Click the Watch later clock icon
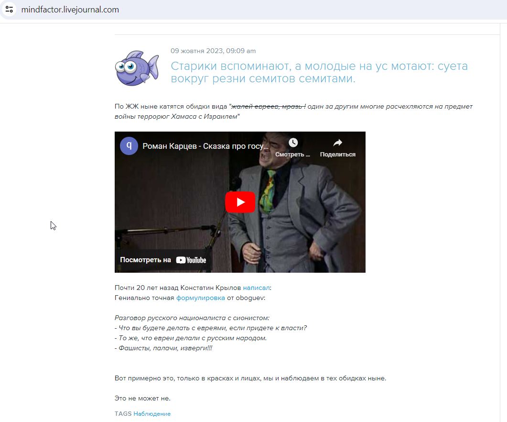This screenshot has width=507, height=422. (x=293, y=143)
